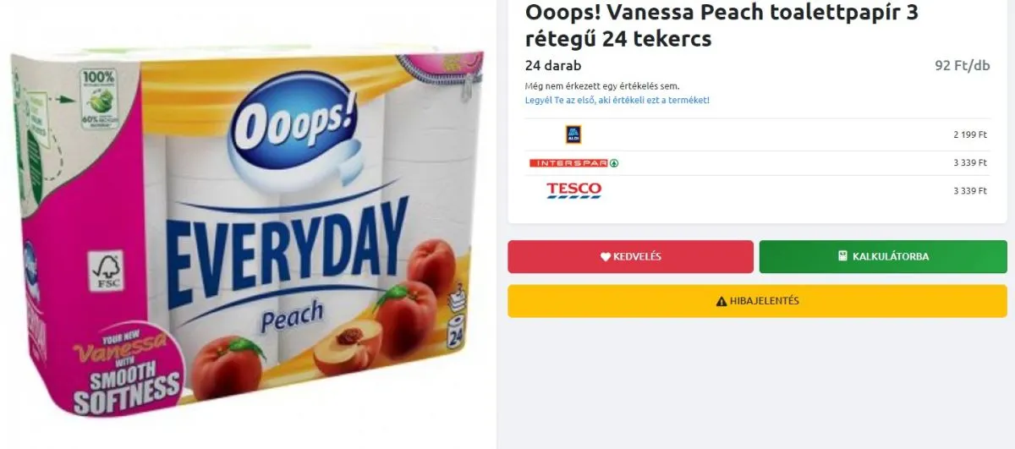Open the link to rate this product first
This screenshot has height=449, width=1015.
[x=617, y=100]
